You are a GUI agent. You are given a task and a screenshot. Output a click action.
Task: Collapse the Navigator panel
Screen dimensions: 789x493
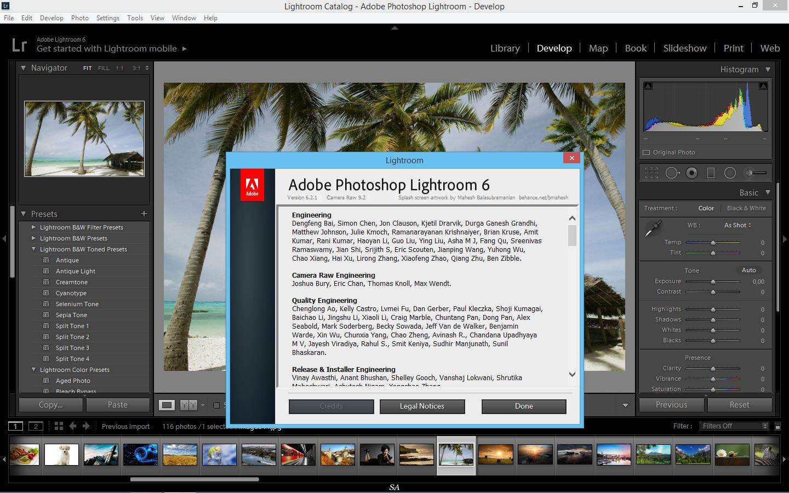24,68
